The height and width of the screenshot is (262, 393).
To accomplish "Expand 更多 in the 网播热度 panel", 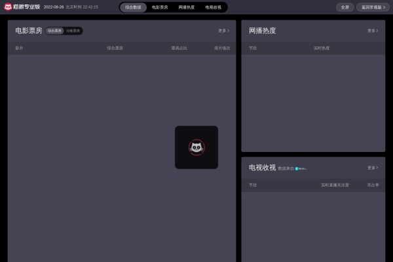I will click(372, 31).
